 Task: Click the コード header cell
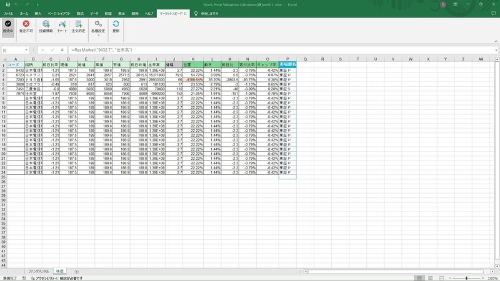click(x=16, y=65)
